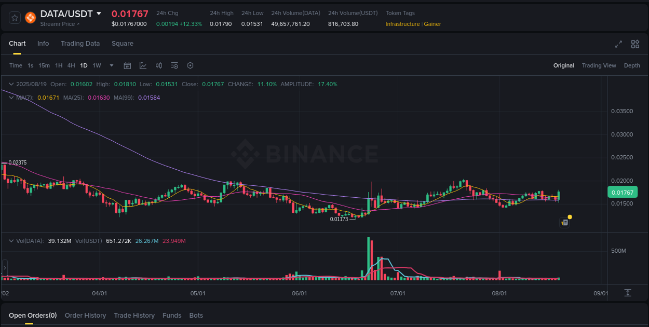
Task: Collapse the moving averages row chevron
Action: click(x=11, y=98)
